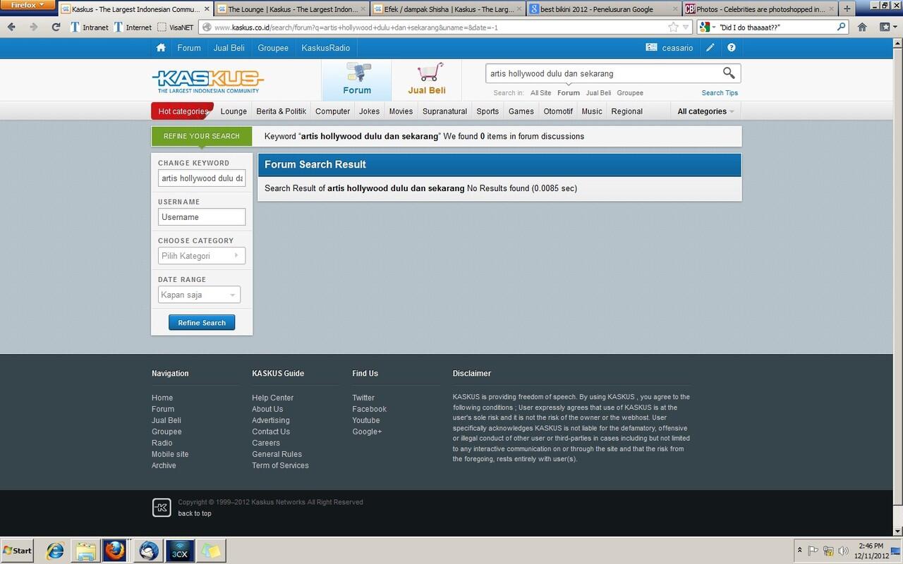Search in All Site option
Viewport: 903px width, 564px height.
point(541,93)
